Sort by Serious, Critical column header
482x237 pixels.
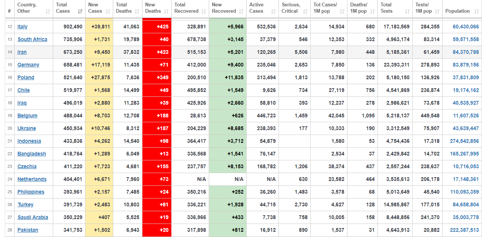click(295, 8)
